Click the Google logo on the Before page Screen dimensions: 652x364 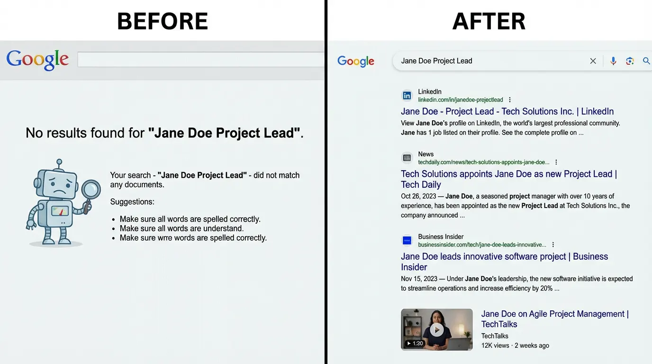(37, 59)
